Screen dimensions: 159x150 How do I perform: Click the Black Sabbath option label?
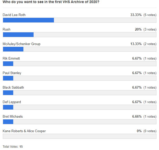coord(13,88)
